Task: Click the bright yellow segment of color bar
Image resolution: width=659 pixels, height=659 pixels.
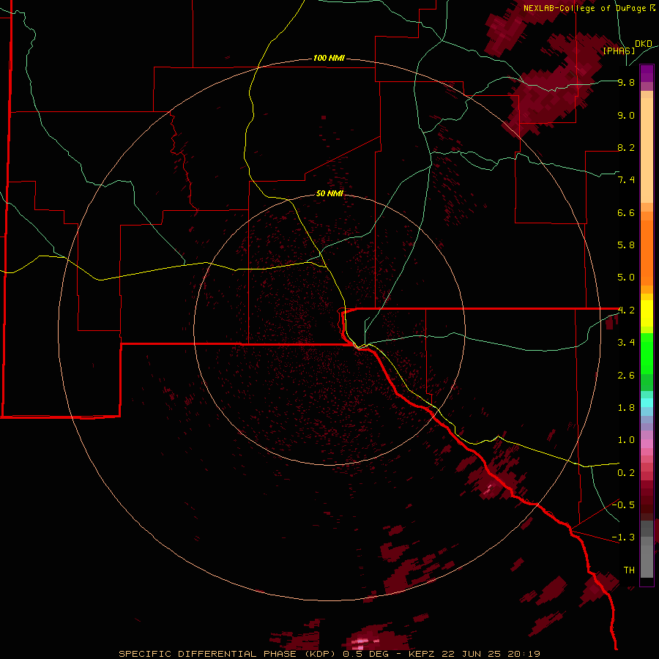Action: (x=647, y=313)
